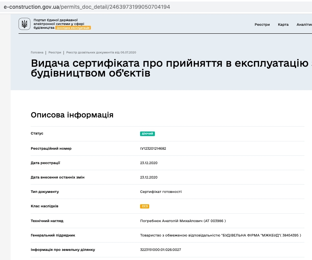Click the 'Статус' row label
This screenshot has width=312, height=260.
coord(37,133)
